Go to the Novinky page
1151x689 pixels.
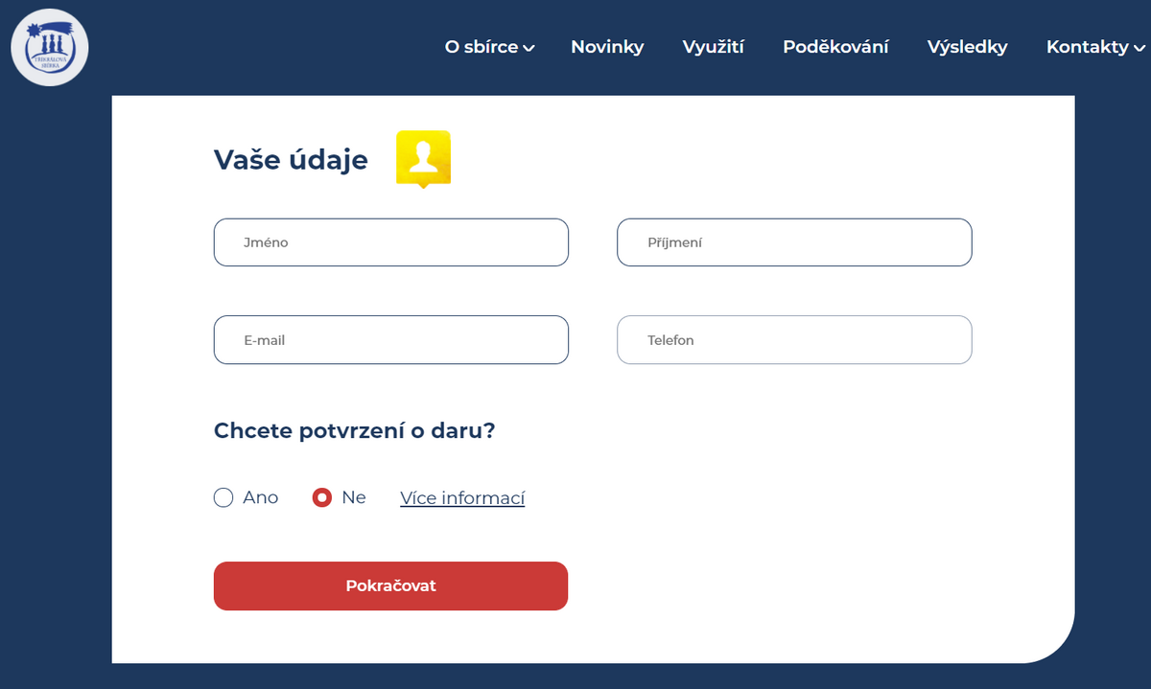pos(607,47)
